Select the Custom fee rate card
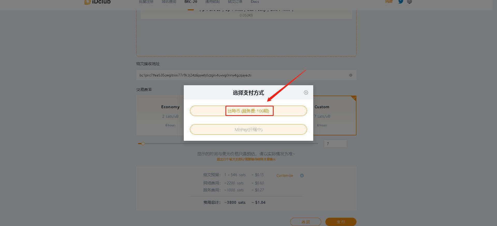 pos(334,115)
